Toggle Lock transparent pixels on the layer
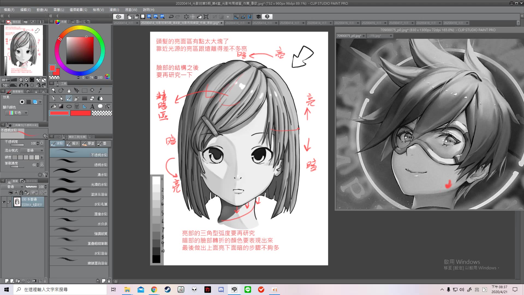 (x=27, y=193)
